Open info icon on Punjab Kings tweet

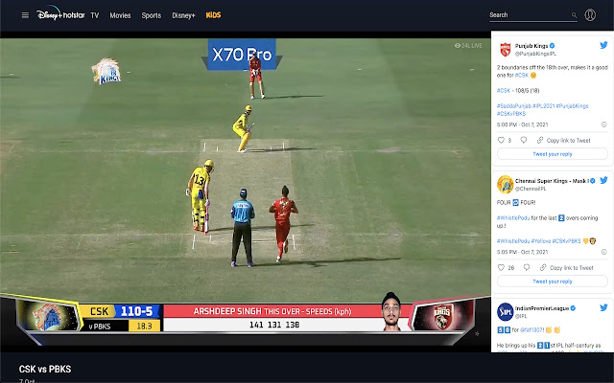603,124
